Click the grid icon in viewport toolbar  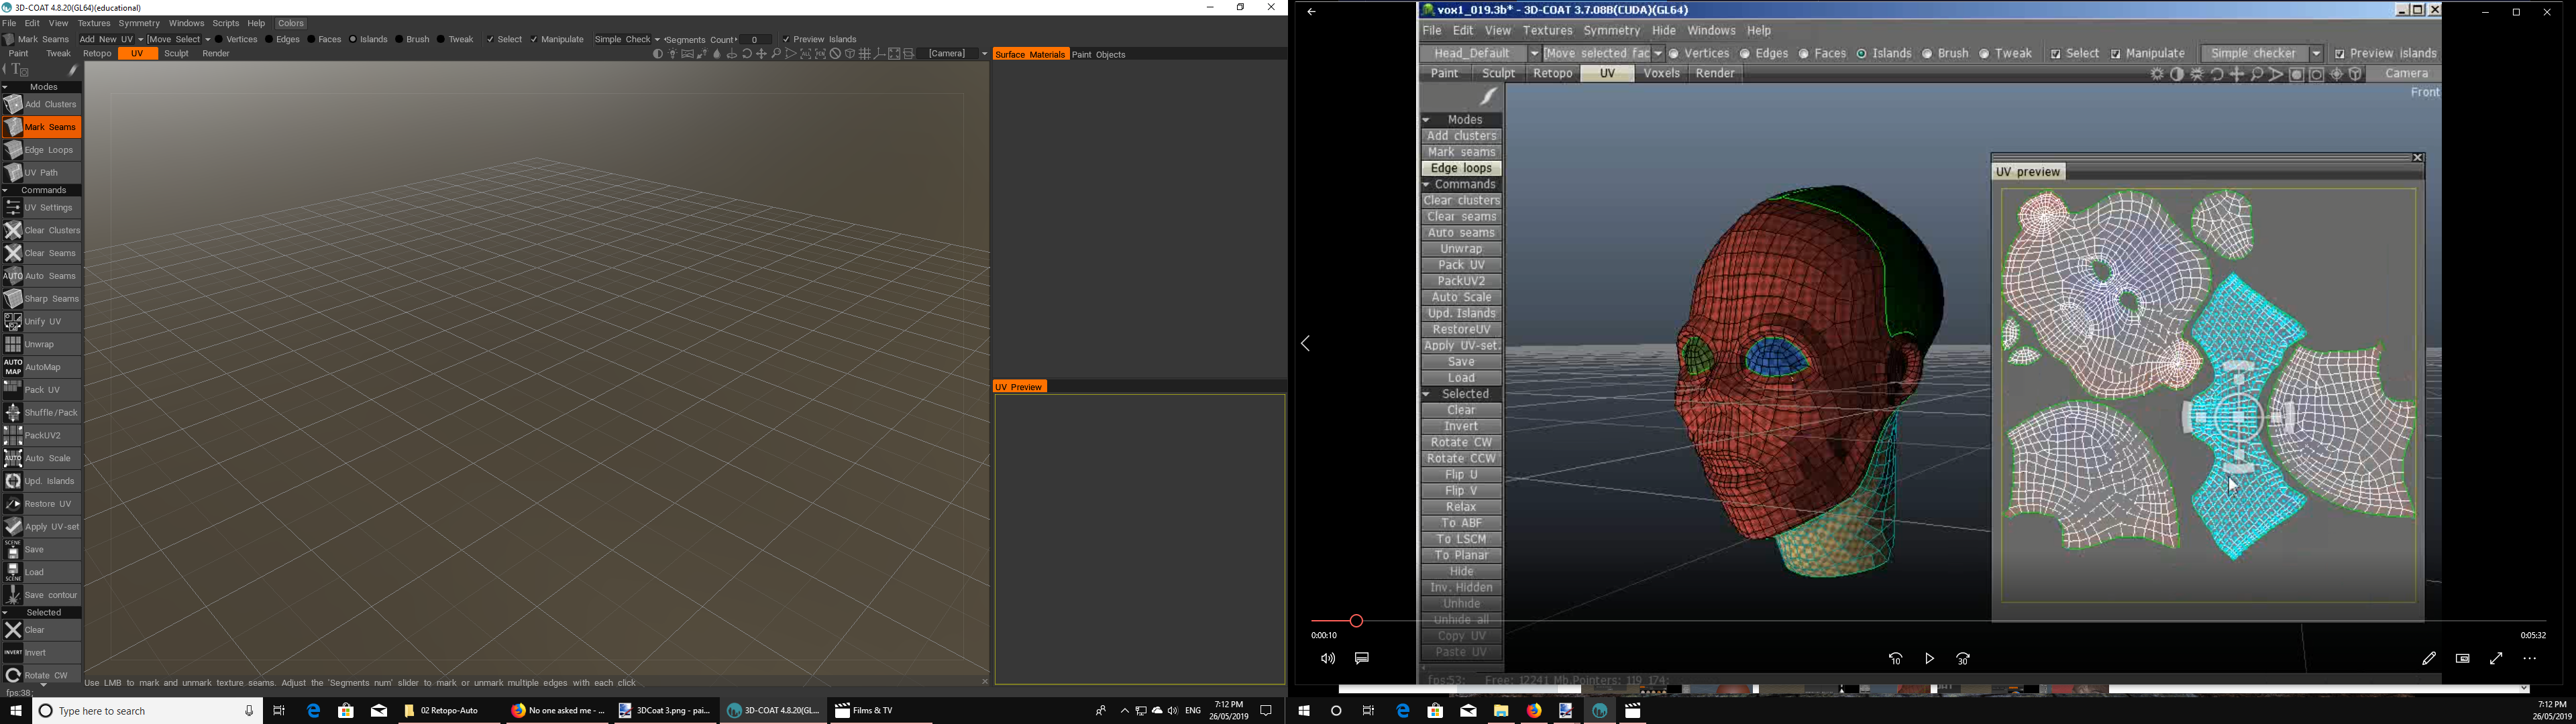865,54
